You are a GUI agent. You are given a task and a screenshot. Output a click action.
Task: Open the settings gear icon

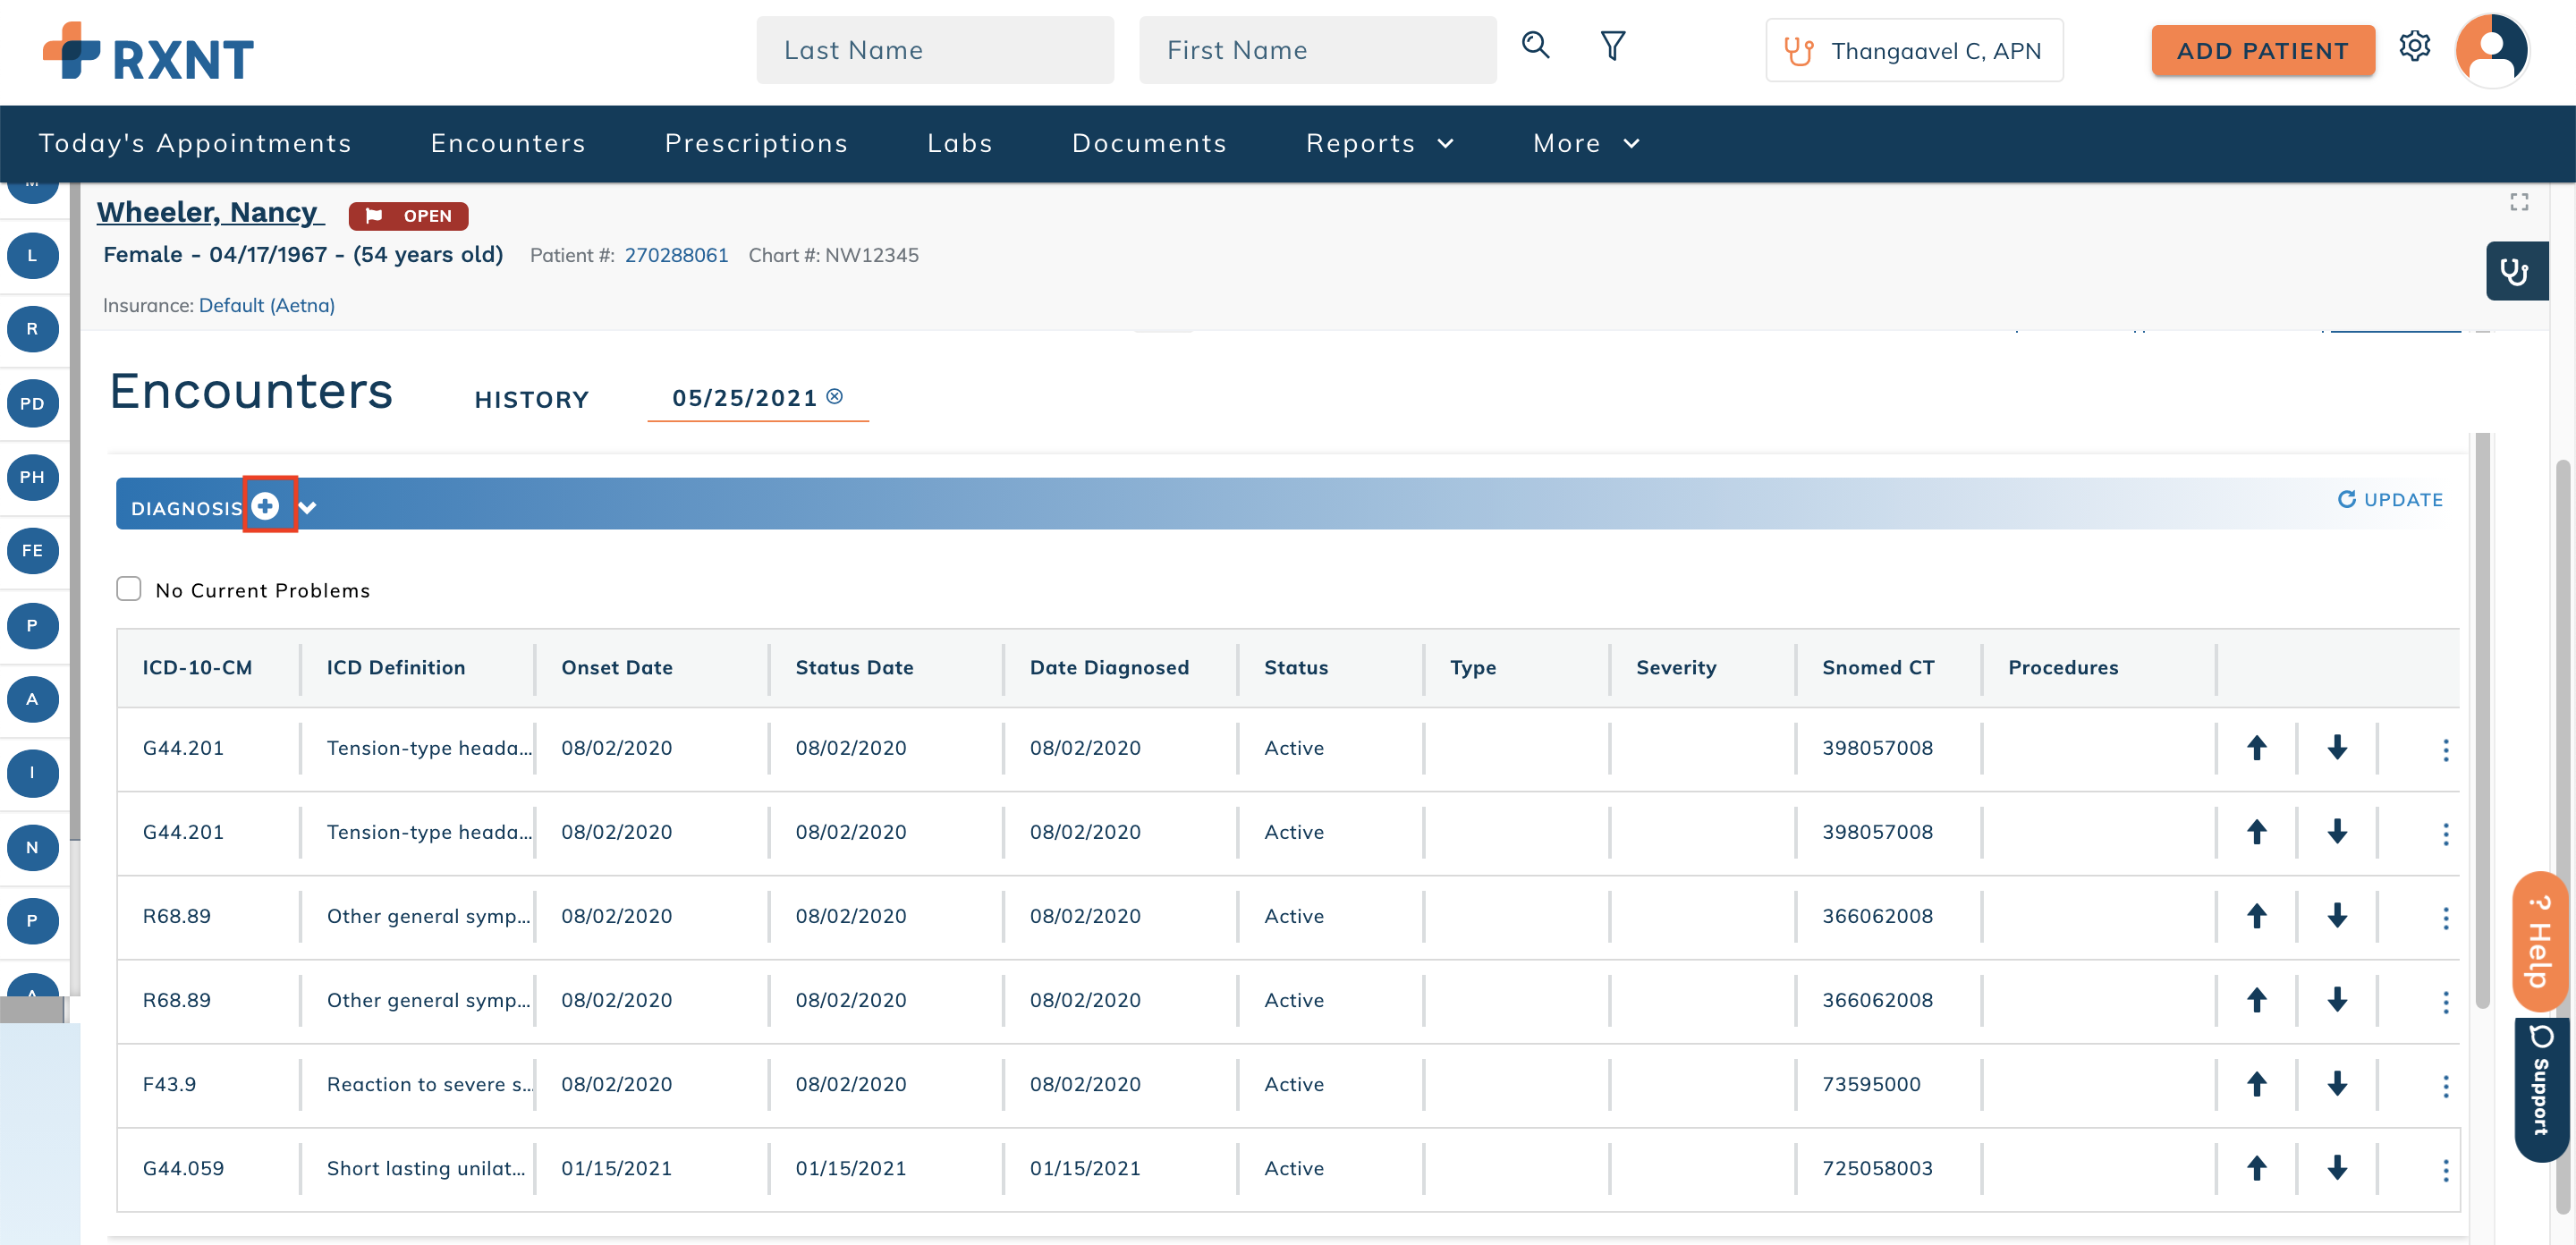(2414, 46)
